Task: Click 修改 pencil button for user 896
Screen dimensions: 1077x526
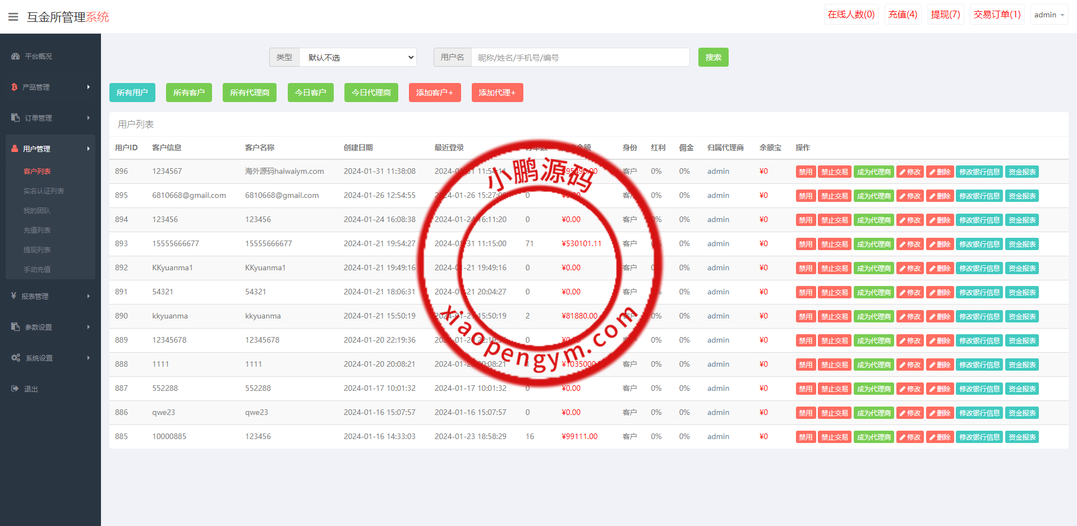Action: [x=910, y=172]
